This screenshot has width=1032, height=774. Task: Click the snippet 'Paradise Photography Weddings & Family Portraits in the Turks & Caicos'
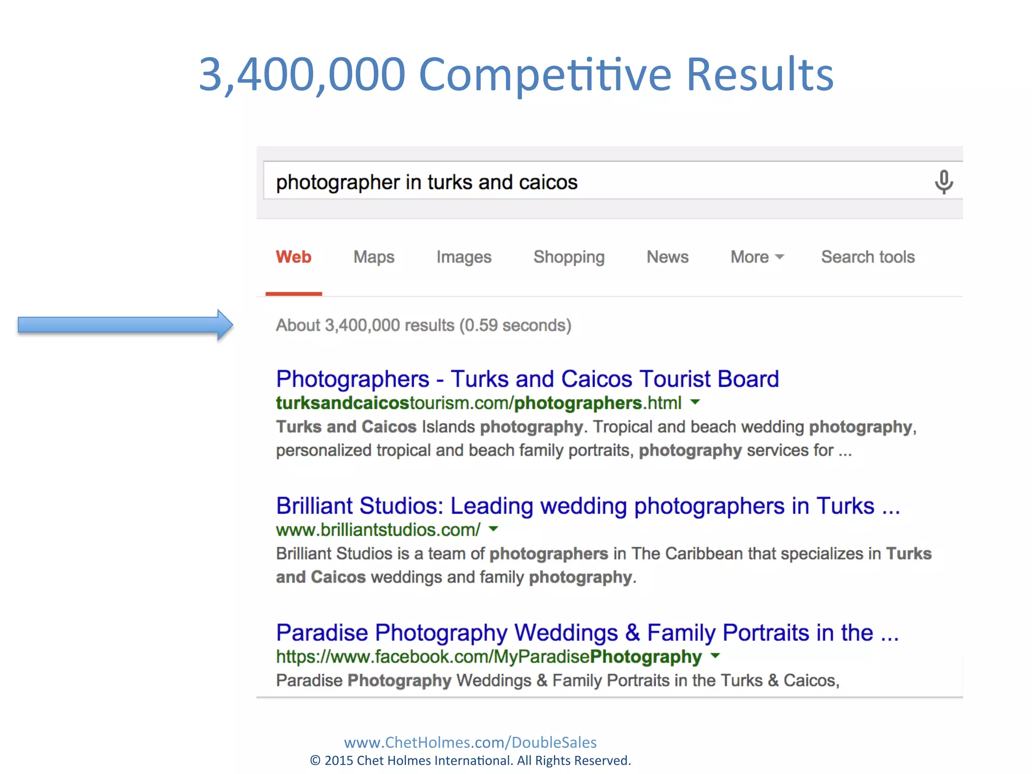click(557, 681)
